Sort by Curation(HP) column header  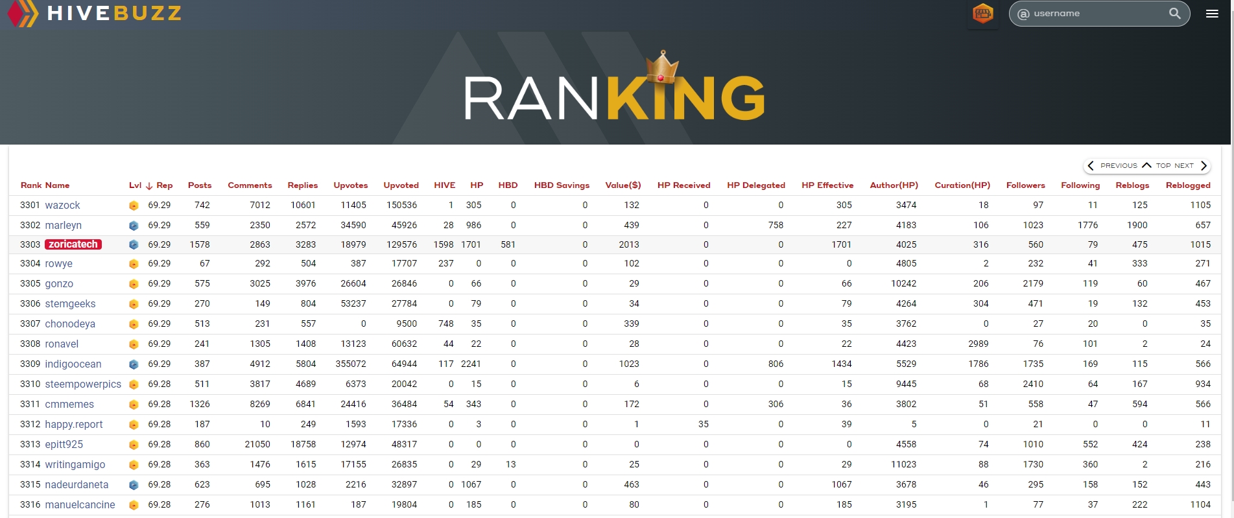(962, 185)
